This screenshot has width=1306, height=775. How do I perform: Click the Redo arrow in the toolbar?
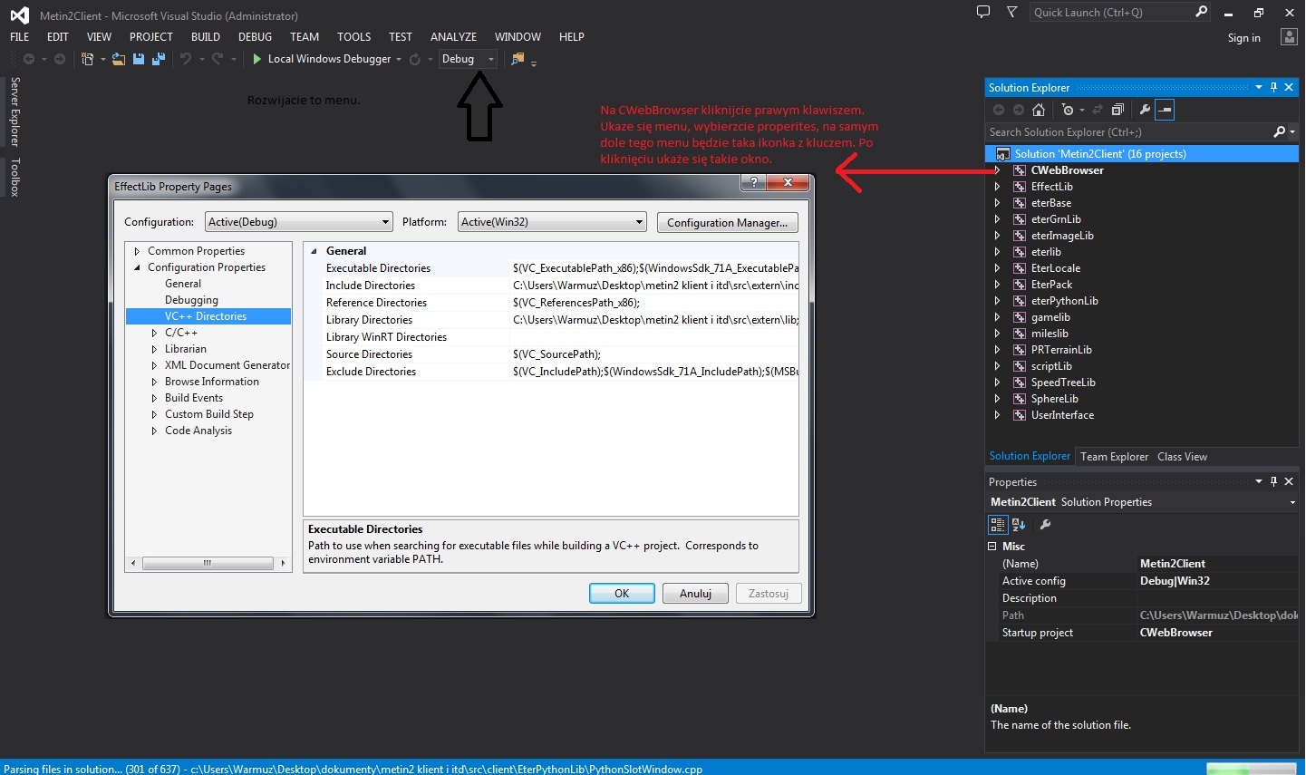[x=218, y=59]
